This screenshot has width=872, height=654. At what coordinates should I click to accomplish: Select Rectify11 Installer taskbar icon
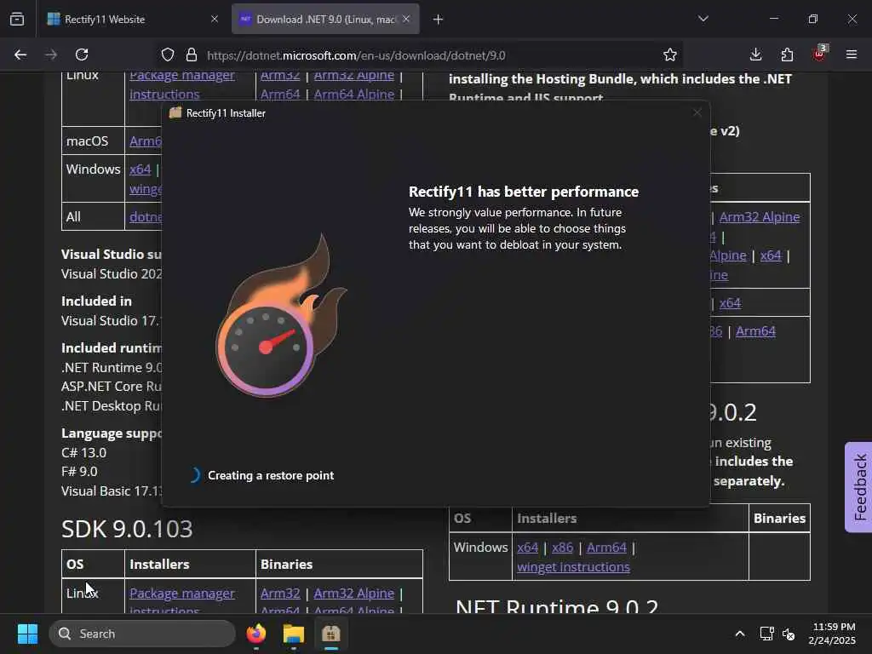click(x=330, y=634)
